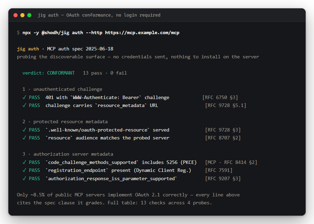314x224 pixels.
Task: Click the npx command line text
Action: point(101,33)
